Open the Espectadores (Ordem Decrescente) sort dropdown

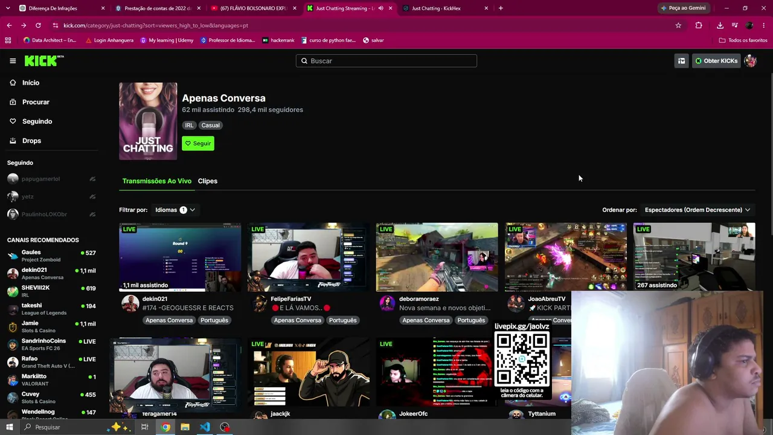pos(698,210)
